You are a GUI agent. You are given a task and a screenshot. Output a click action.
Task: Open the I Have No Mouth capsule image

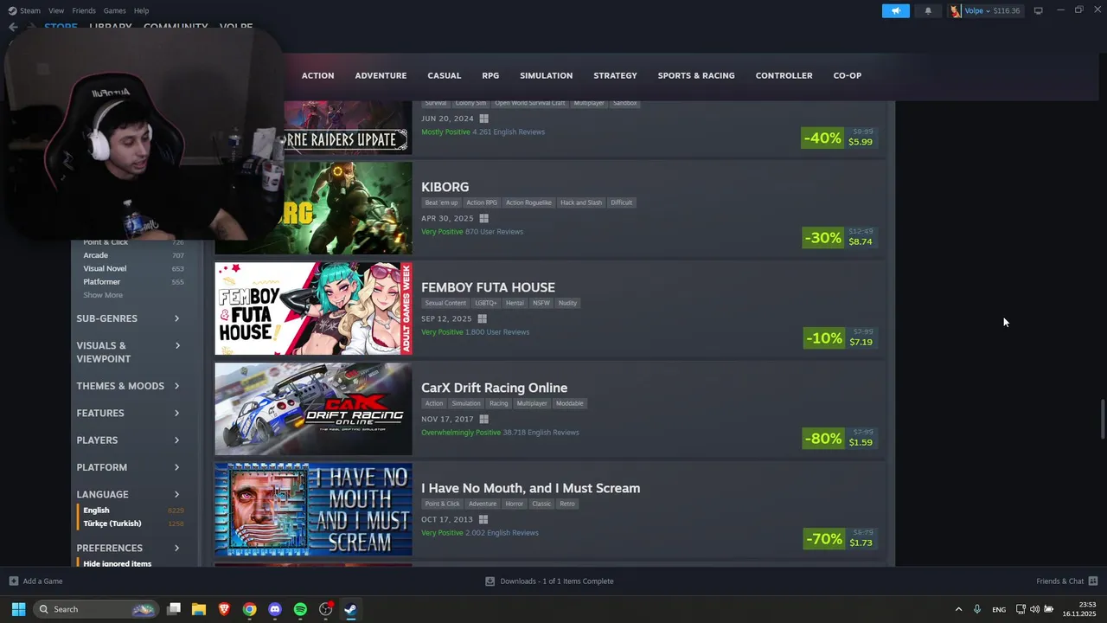click(x=313, y=509)
